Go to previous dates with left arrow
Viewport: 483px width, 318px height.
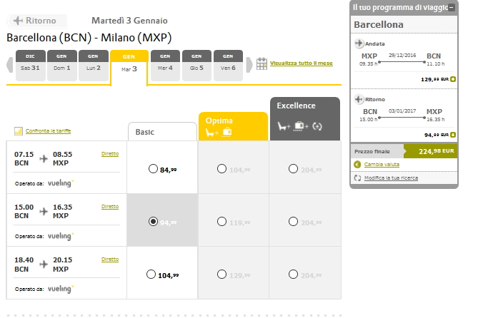click(x=10, y=64)
